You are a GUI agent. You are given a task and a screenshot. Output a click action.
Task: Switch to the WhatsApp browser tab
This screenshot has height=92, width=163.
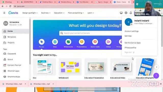(x=10, y=2)
